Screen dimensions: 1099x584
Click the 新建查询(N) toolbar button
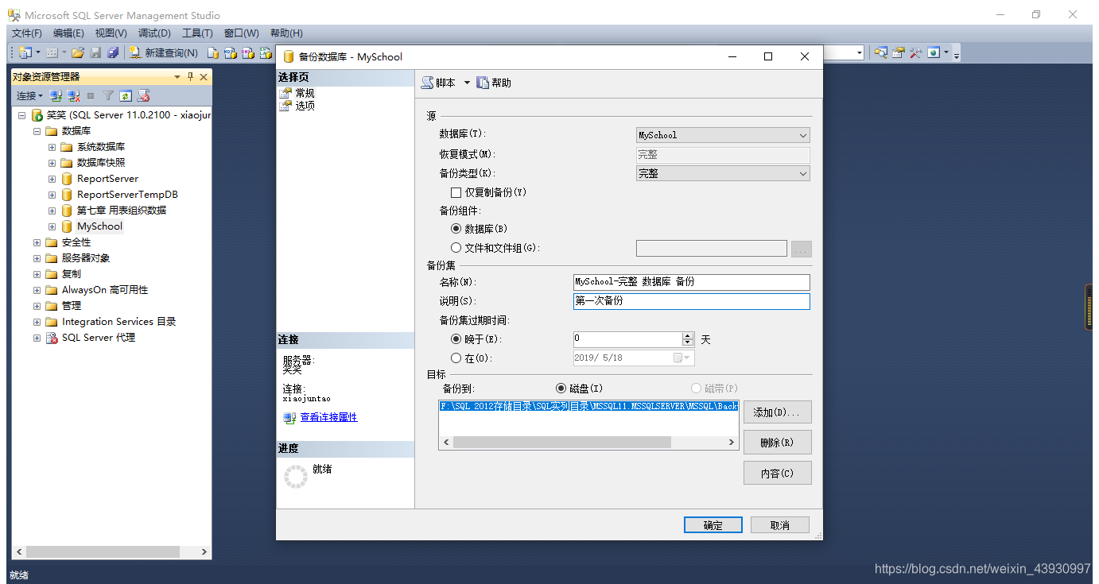[164, 52]
